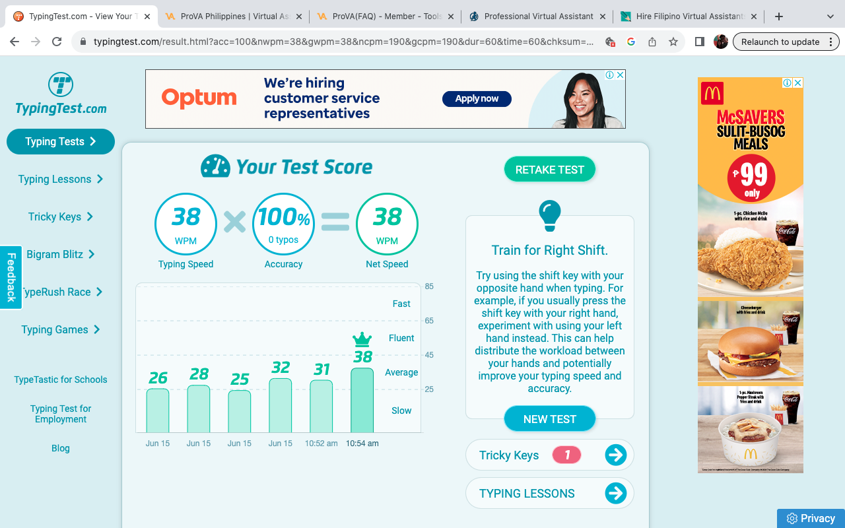Click the blocked cookies icon in address bar
Screen dimensions: 845x528
(610, 42)
